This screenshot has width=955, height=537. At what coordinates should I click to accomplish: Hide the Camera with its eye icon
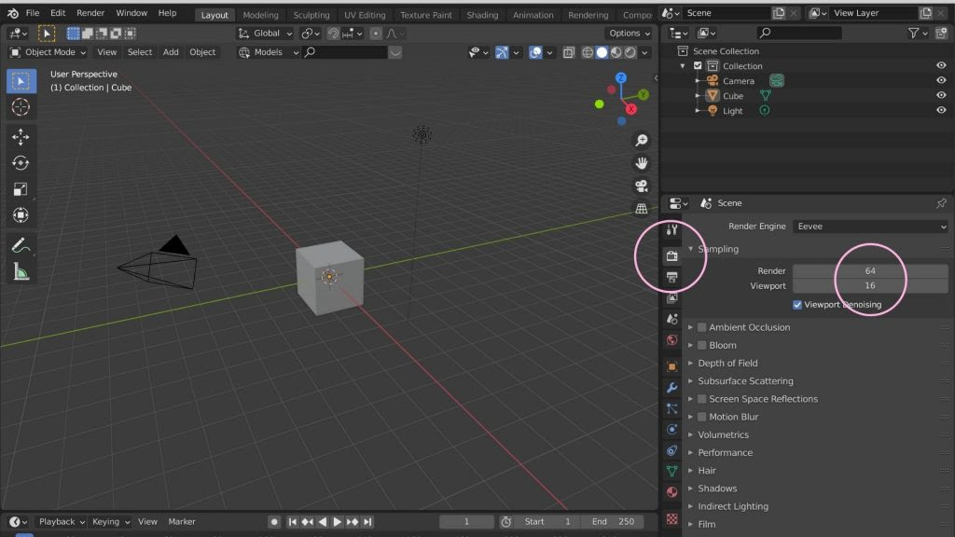click(x=941, y=81)
